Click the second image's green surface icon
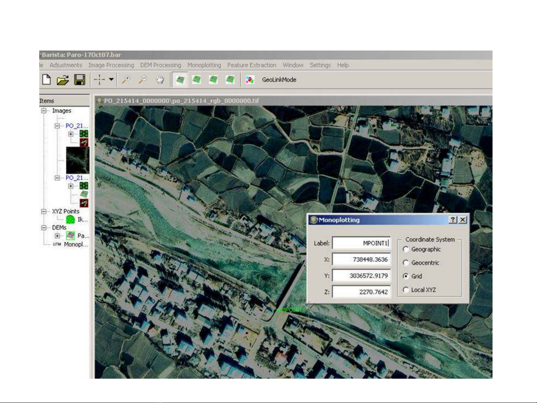Viewport: 537px width, 403px height. pos(84,194)
